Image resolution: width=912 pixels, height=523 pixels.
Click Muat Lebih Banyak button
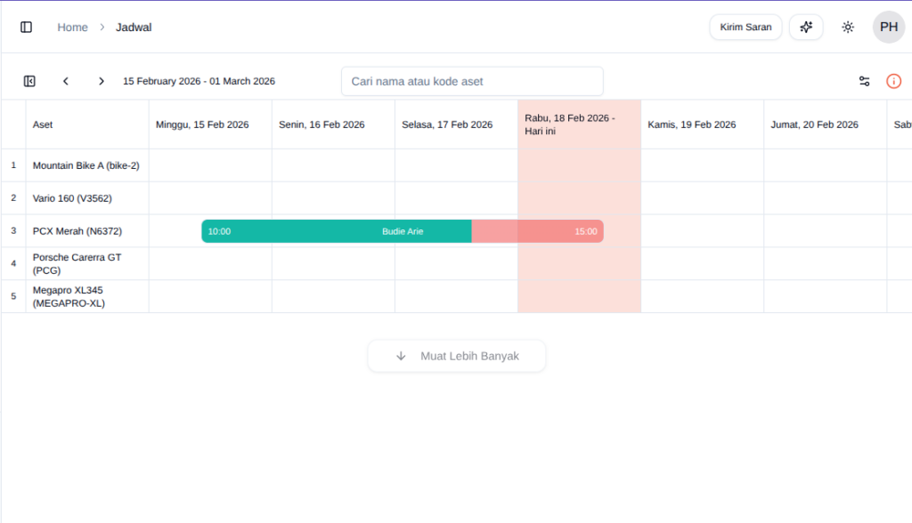pyautogui.click(x=457, y=356)
